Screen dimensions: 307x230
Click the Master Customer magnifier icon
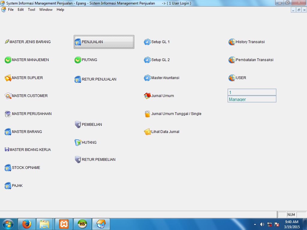coord(8,96)
